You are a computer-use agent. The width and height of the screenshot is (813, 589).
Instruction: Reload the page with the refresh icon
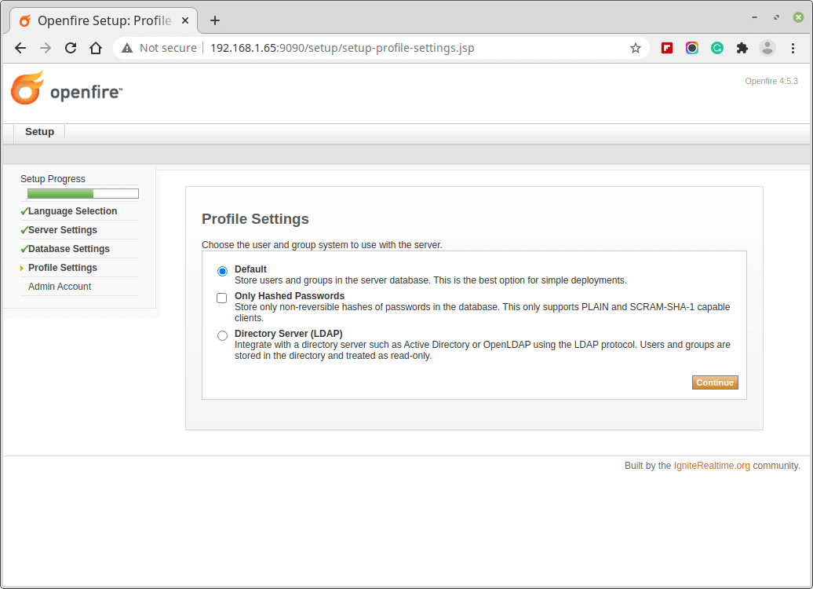[71, 48]
